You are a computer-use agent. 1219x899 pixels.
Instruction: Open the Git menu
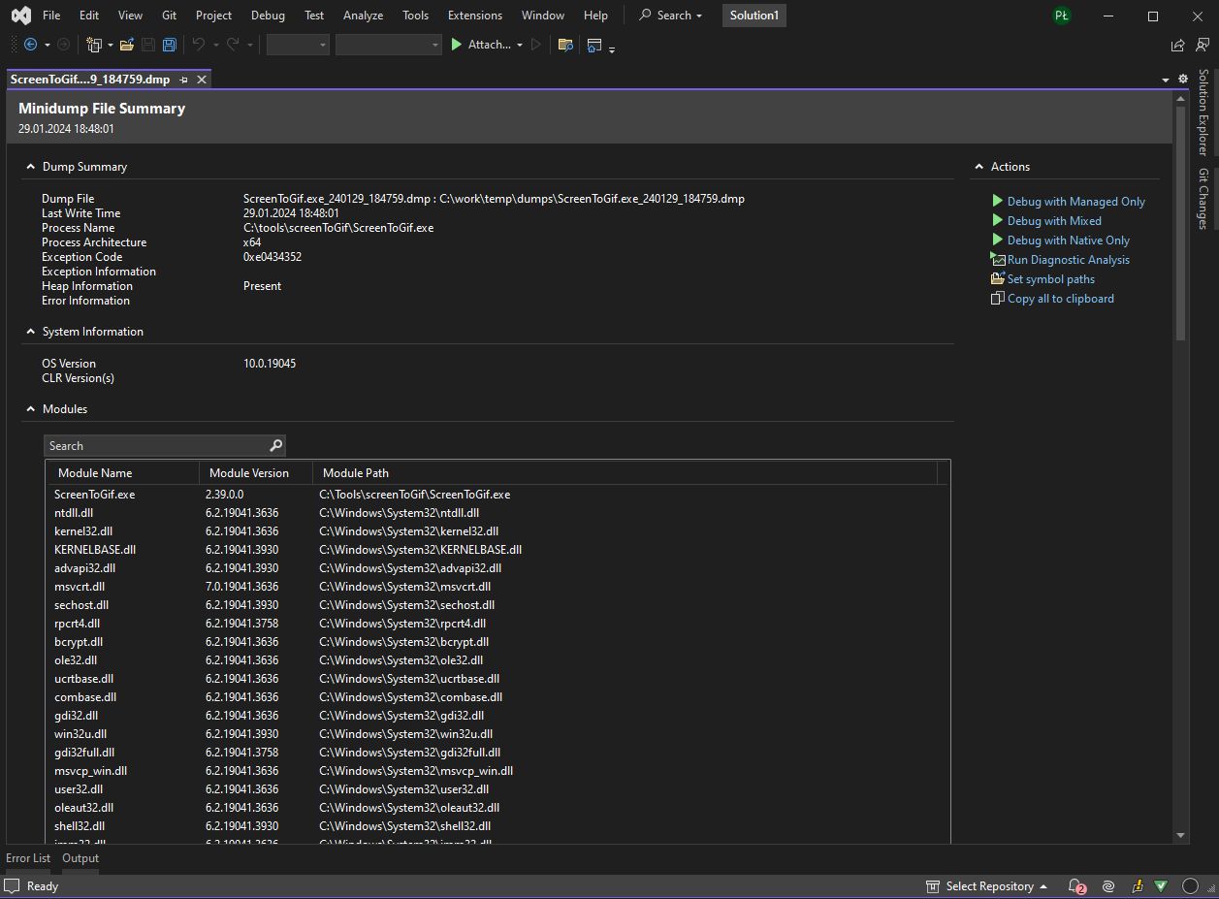tap(170, 16)
